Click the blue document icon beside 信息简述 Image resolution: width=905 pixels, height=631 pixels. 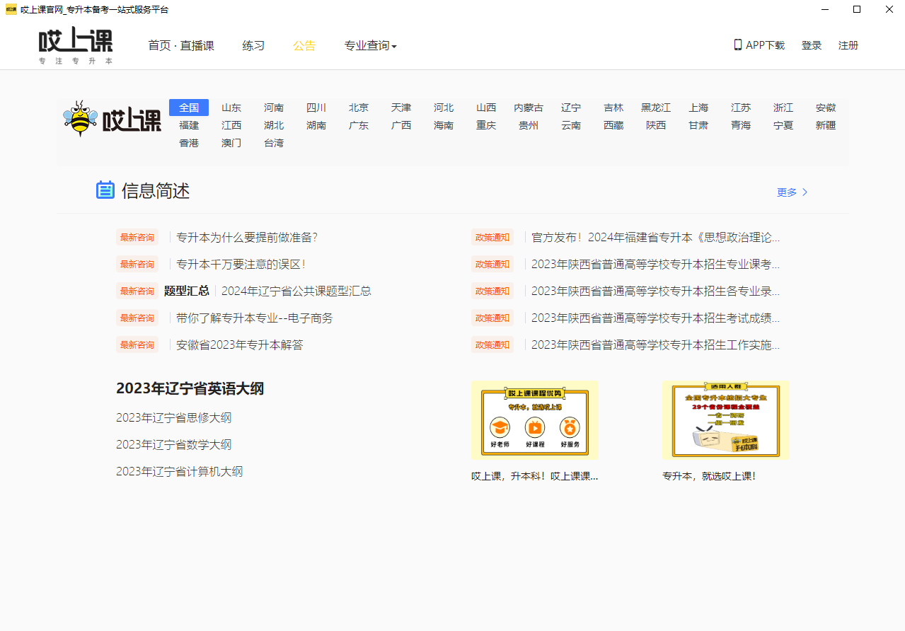pos(105,190)
